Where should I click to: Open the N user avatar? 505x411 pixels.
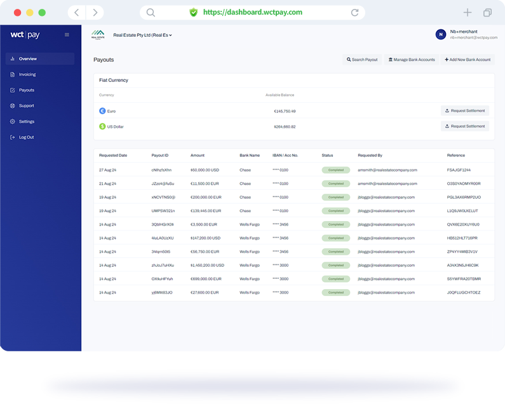(x=441, y=34)
